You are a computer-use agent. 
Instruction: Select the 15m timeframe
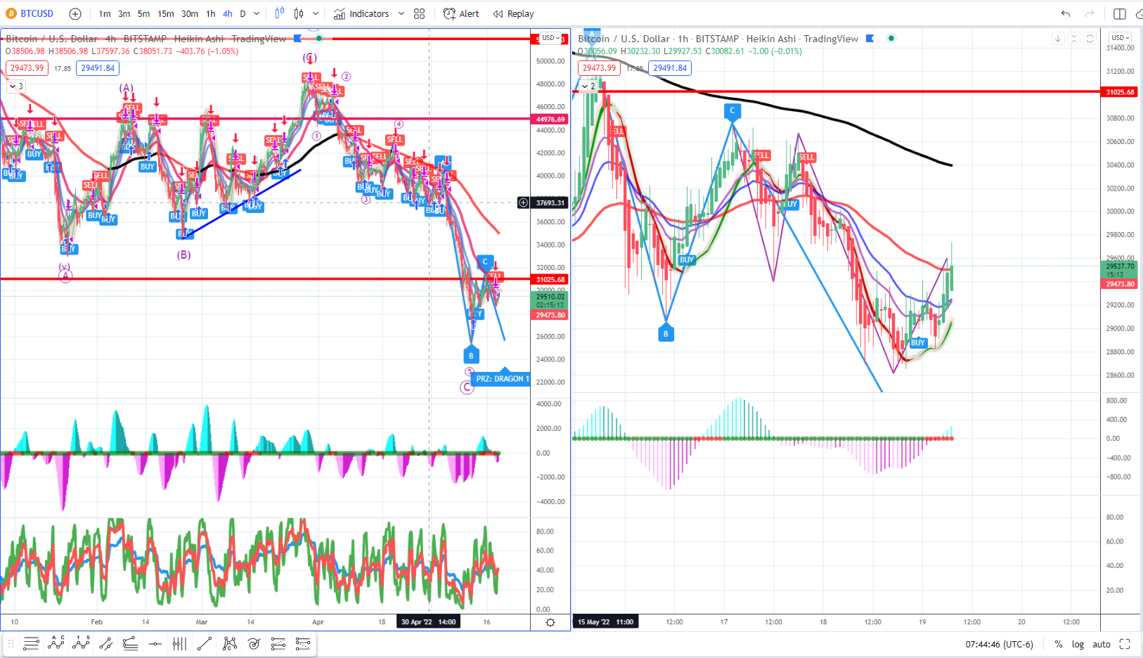166,13
